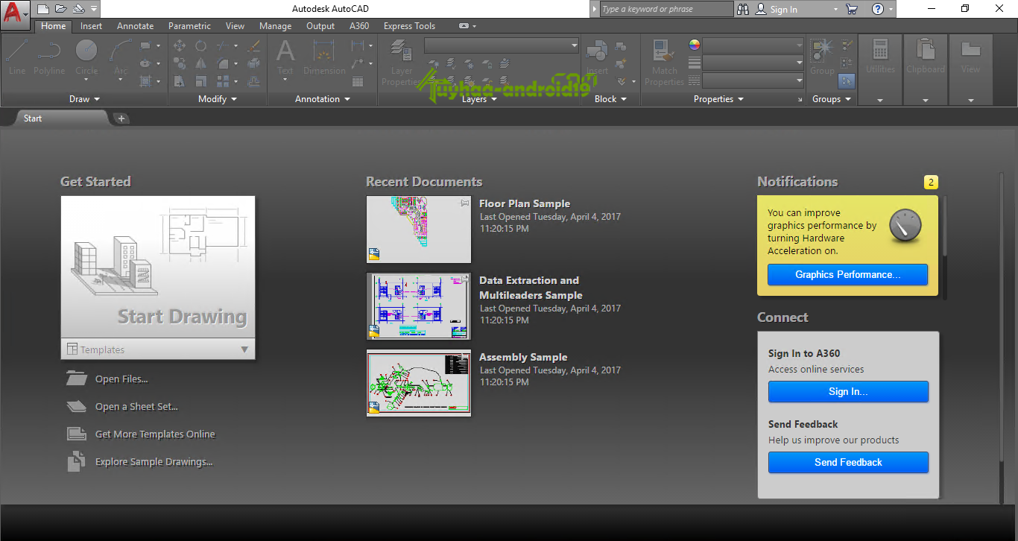The height and width of the screenshot is (541, 1018).
Task: Open the Sign In account dropdown
Action: click(836, 10)
